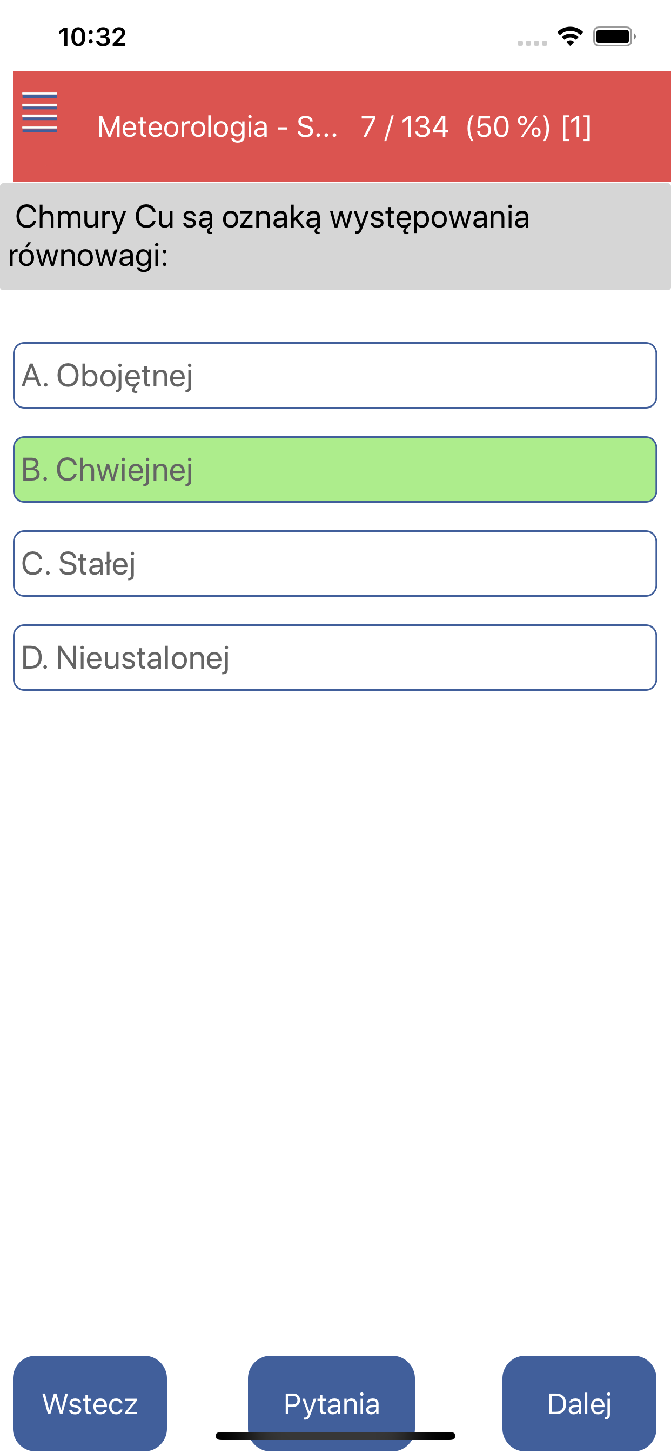Choose answer D. Nieustalonej
Viewport: 671px width, 1453px height.
(x=335, y=657)
